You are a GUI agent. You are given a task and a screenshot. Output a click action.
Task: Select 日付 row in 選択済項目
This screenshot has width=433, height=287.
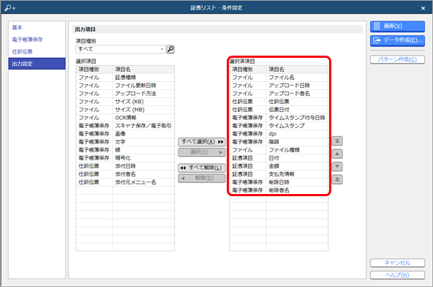coord(279,158)
